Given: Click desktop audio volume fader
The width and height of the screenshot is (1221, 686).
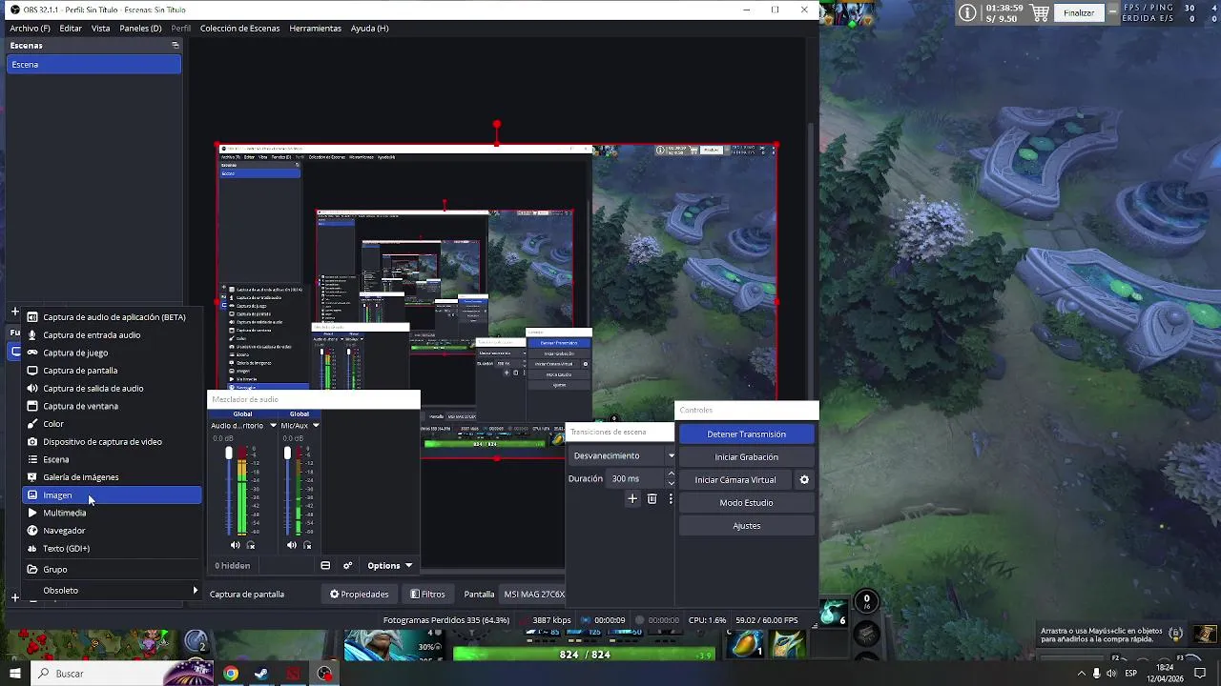Looking at the screenshot, I should click(x=229, y=454).
